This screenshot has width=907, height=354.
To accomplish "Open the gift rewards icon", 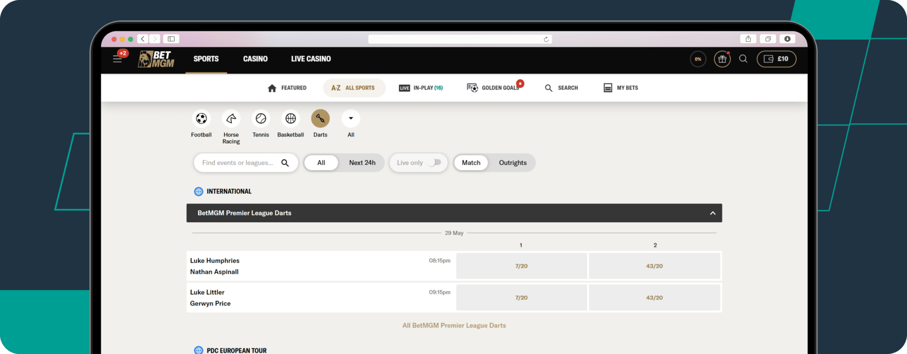I will tap(722, 59).
